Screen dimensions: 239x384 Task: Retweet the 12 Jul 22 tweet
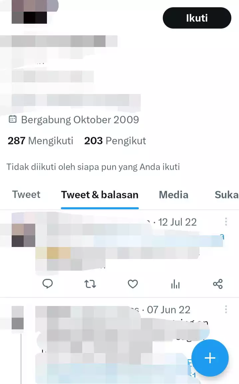click(x=90, y=284)
